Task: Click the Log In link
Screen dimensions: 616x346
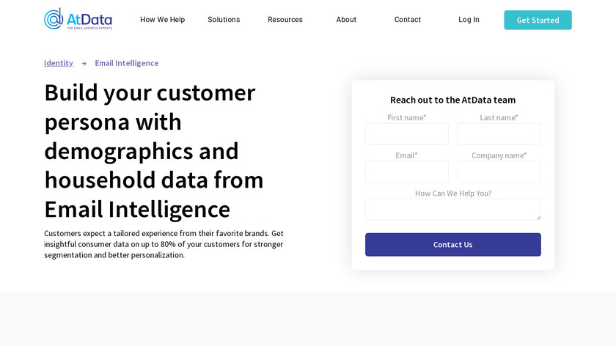Action: tap(469, 20)
